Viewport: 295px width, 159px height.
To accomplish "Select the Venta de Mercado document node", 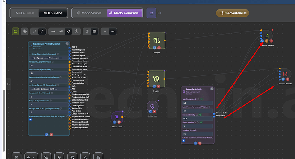I will coord(286,74).
